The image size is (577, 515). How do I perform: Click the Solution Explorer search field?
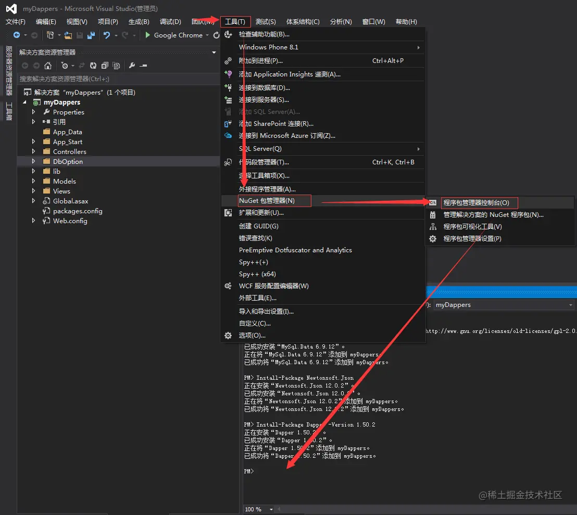pos(119,79)
